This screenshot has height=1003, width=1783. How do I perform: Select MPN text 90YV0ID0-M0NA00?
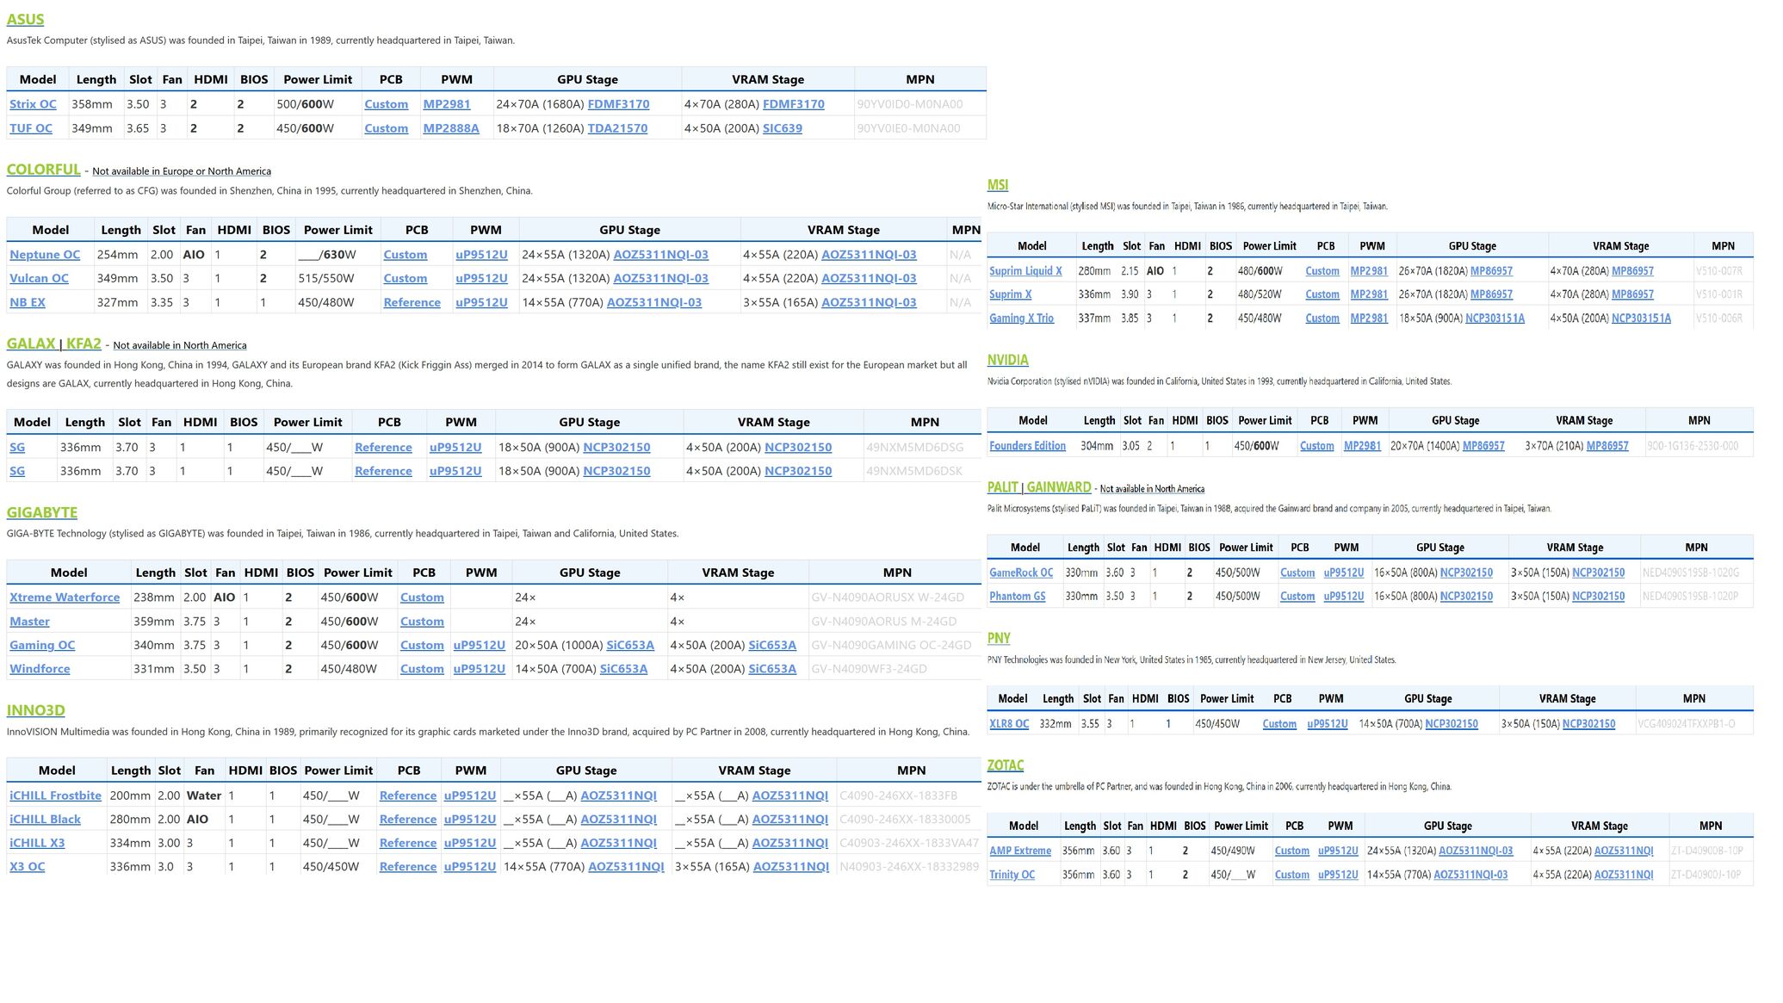click(x=910, y=104)
